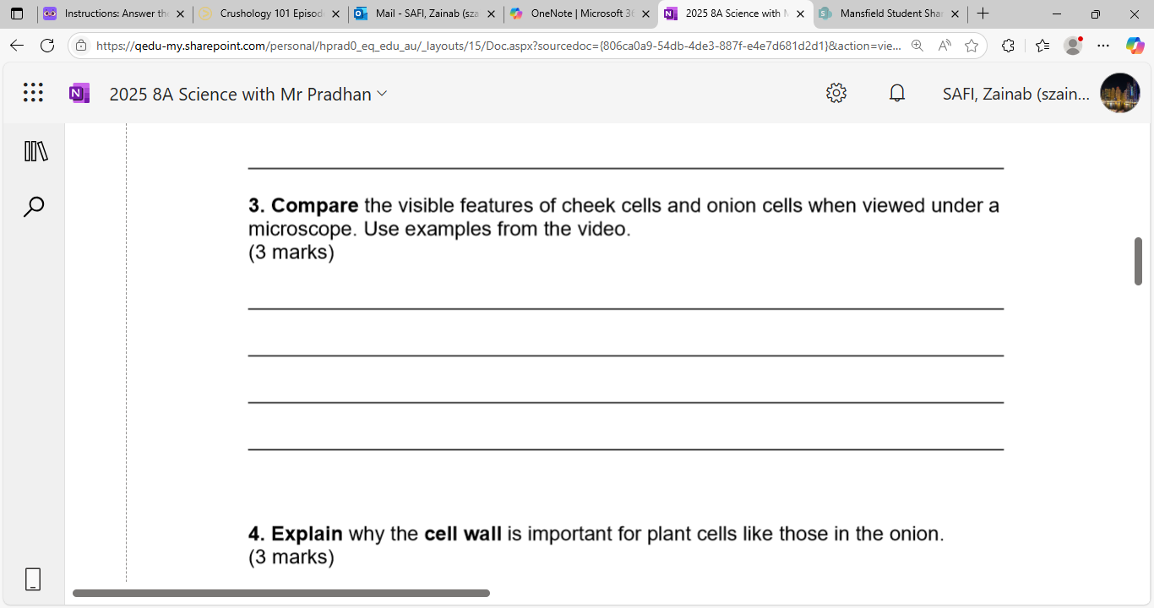
Task: Click the SAFI, Zainab profile picture
Action: click(x=1119, y=93)
